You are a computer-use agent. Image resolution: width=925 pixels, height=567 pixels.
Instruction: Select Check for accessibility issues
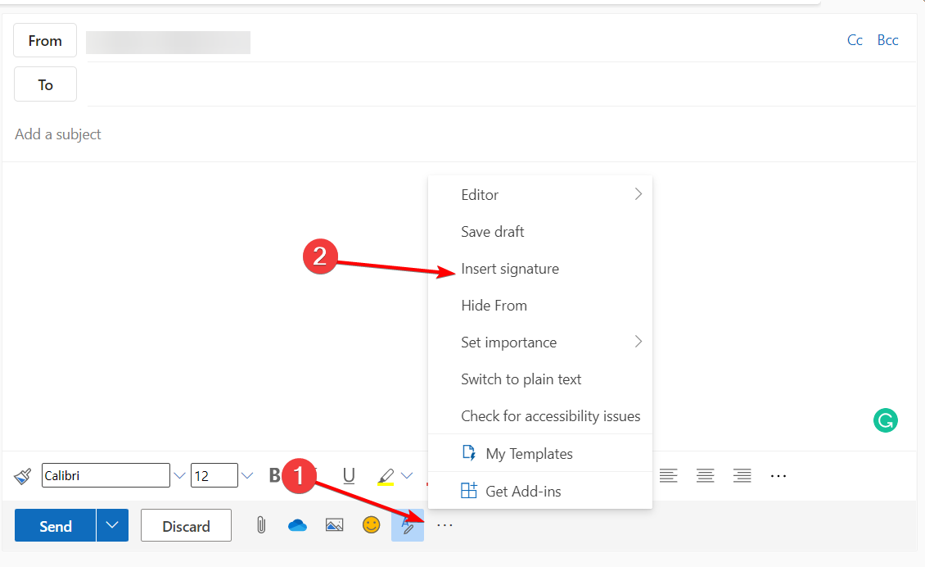click(x=539, y=415)
